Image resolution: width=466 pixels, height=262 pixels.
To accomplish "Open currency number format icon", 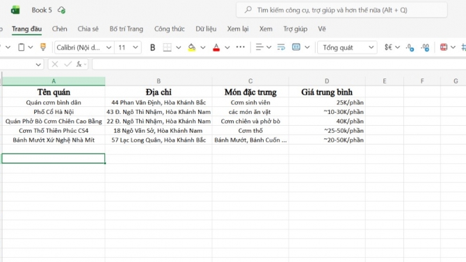I will (x=388, y=47).
